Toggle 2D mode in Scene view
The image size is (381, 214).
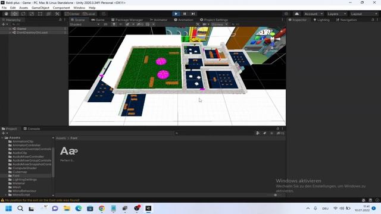coord(105,24)
